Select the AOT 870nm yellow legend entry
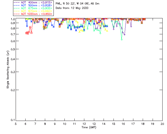This screenshot has height=134, width=167. click(33, 11)
